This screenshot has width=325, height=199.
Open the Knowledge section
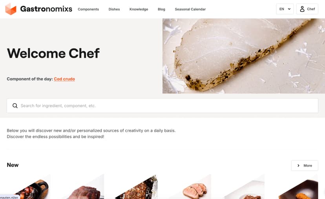[x=139, y=9]
